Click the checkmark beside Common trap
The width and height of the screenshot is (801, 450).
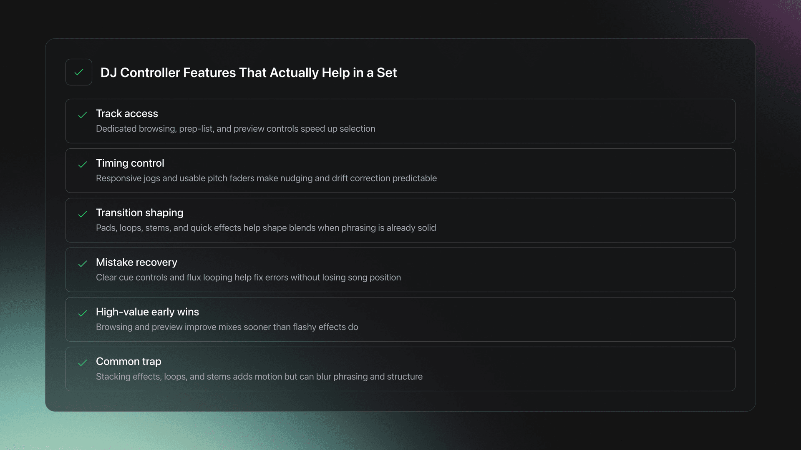pyautogui.click(x=83, y=363)
